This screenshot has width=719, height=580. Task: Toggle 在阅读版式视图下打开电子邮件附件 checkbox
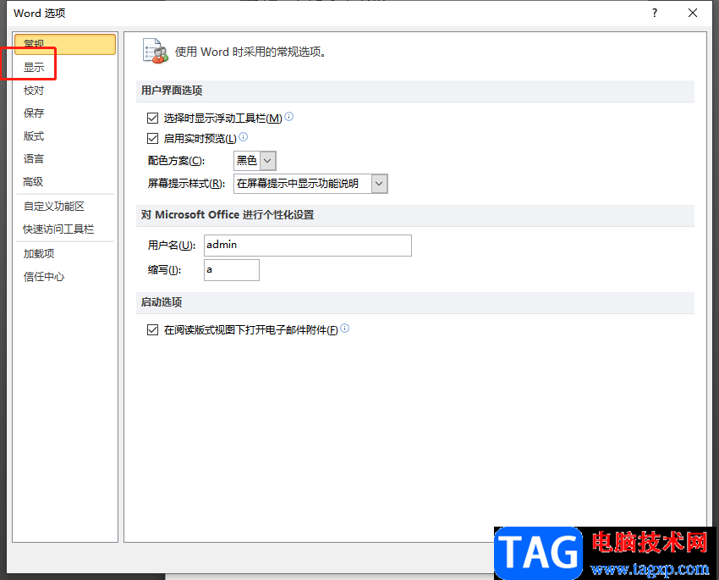(x=153, y=330)
